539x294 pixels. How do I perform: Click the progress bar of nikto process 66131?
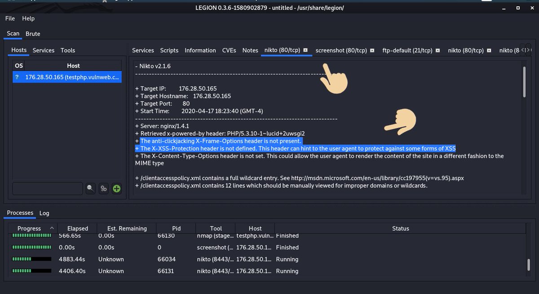[x=31, y=271]
